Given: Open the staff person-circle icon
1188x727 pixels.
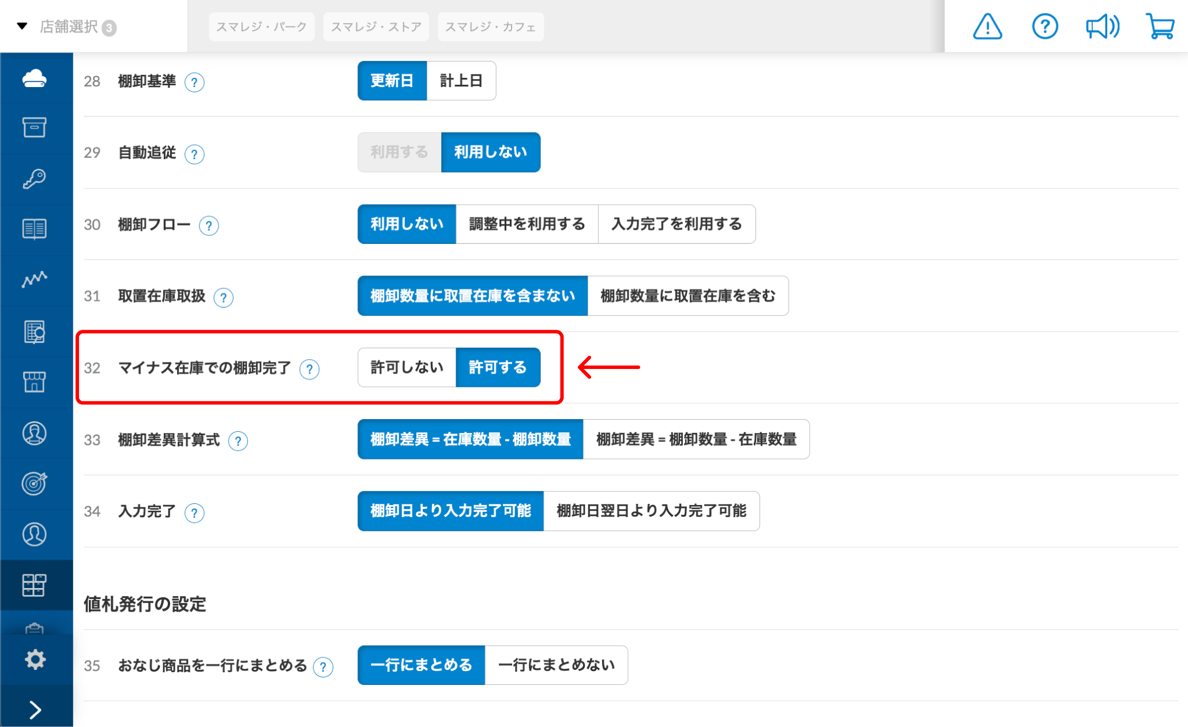Looking at the screenshot, I should [35, 433].
